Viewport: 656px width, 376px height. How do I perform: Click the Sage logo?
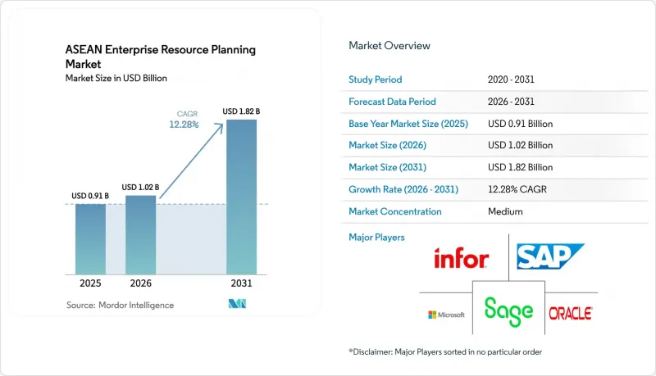(x=508, y=311)
